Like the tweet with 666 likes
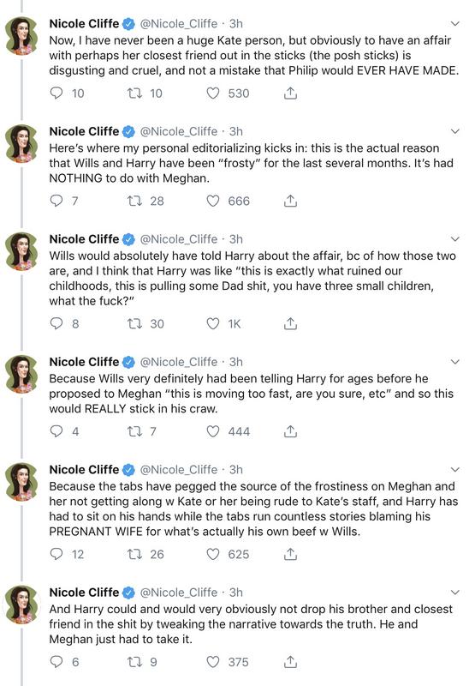Screen dimensions: 469x686 tap(212, 201)
